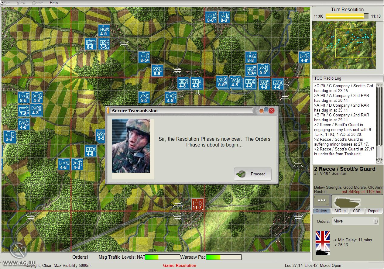Click the NATO message traffic level bar
The height and width of the screenshot is (269, 384).
point(163,257)
